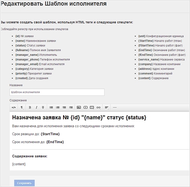Insert unordered bullet list
Viewport: 190px width, 187px height.
click(51, 108)
